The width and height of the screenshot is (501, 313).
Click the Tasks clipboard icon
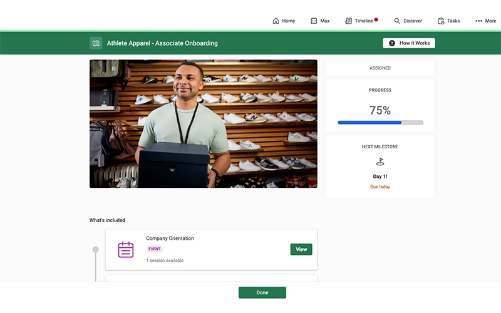(441, 21)
